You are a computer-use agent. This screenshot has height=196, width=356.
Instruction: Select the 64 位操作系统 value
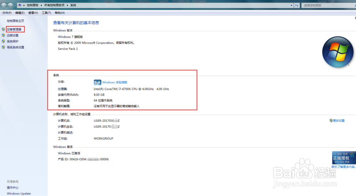point(103,100)
